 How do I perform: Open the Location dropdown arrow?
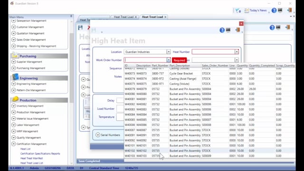[169, 52]
